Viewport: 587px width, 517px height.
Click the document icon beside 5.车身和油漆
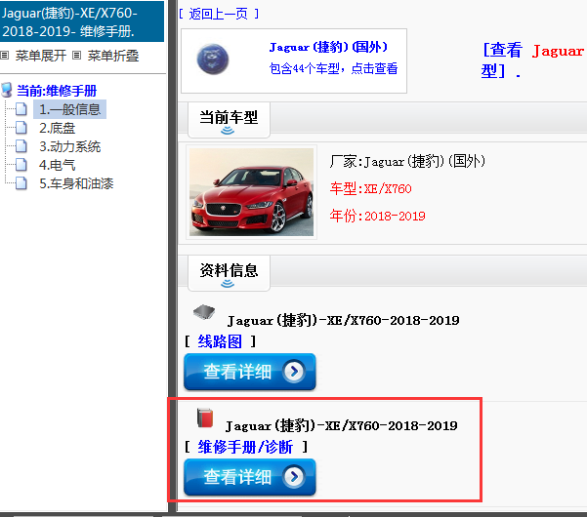[21, 183]
